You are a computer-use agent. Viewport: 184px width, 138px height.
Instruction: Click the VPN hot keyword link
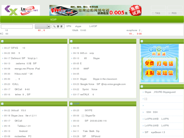point(69,26)
